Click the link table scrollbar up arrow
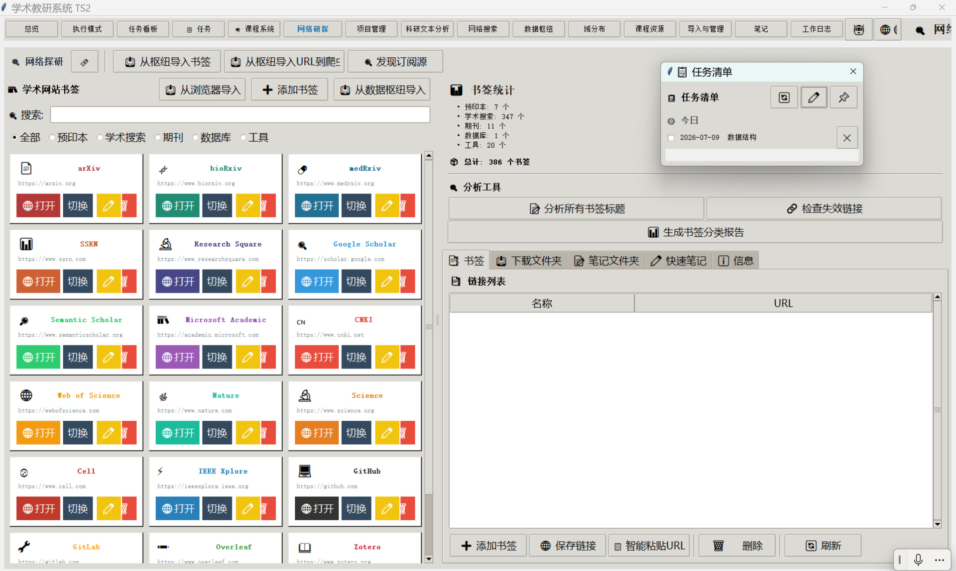The height and width of the screenshot is (571, 956). [x=937, y=297]
